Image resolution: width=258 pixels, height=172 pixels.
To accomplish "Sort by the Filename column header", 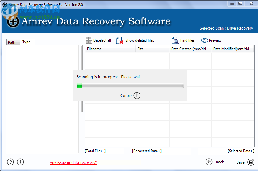I will click(x=94, y=49).
